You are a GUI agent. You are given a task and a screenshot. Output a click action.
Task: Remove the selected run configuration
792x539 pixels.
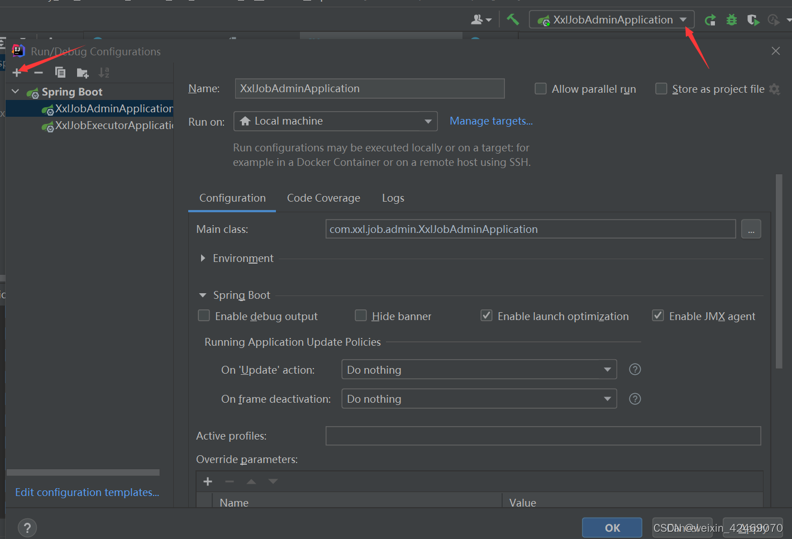[39, 73]
